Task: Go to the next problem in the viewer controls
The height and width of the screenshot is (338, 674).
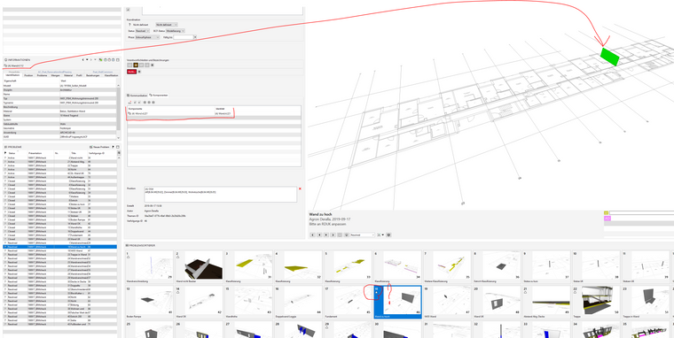Action: [x=326, y=234]
